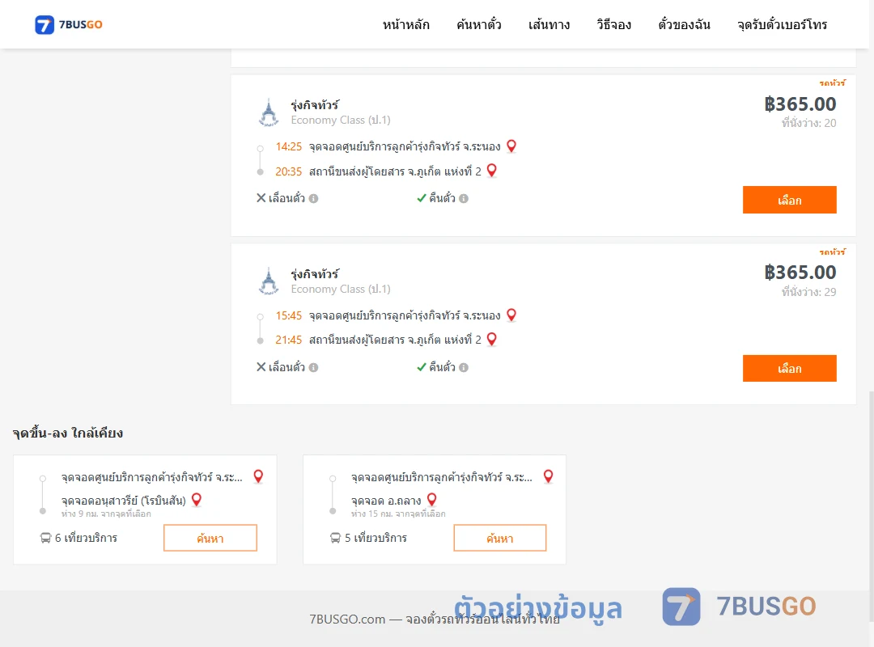Open map pin for origin in อ.ถลาง card

click(x=549, y=476)
